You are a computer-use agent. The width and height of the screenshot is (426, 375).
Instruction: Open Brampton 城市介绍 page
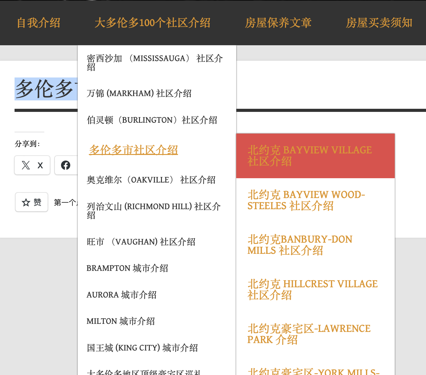coord(127,268)
